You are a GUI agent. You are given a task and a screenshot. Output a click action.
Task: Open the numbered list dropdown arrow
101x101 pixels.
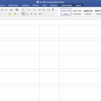[x=31, y=10]
